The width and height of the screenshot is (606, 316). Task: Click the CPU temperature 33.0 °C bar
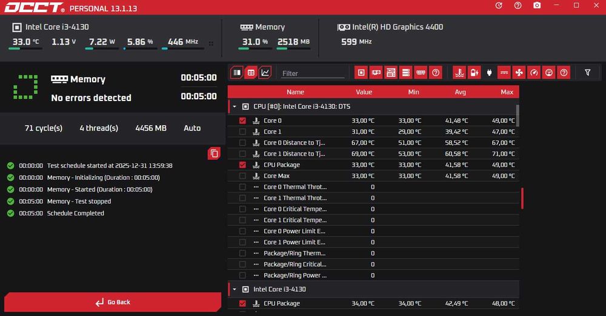point(25,48)
